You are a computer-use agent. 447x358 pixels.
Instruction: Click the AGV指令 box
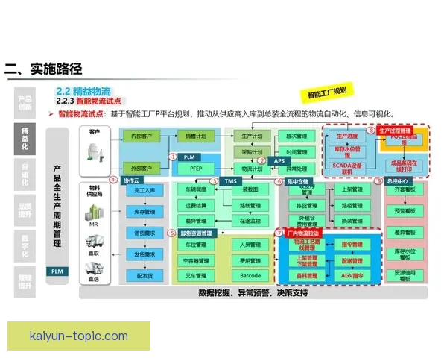click(352, 276)
